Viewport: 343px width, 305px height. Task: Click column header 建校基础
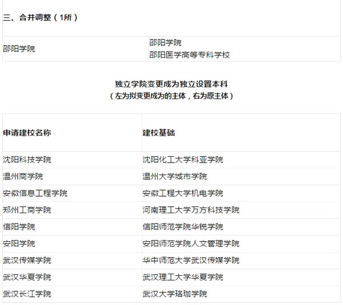(x=158, y=133)
